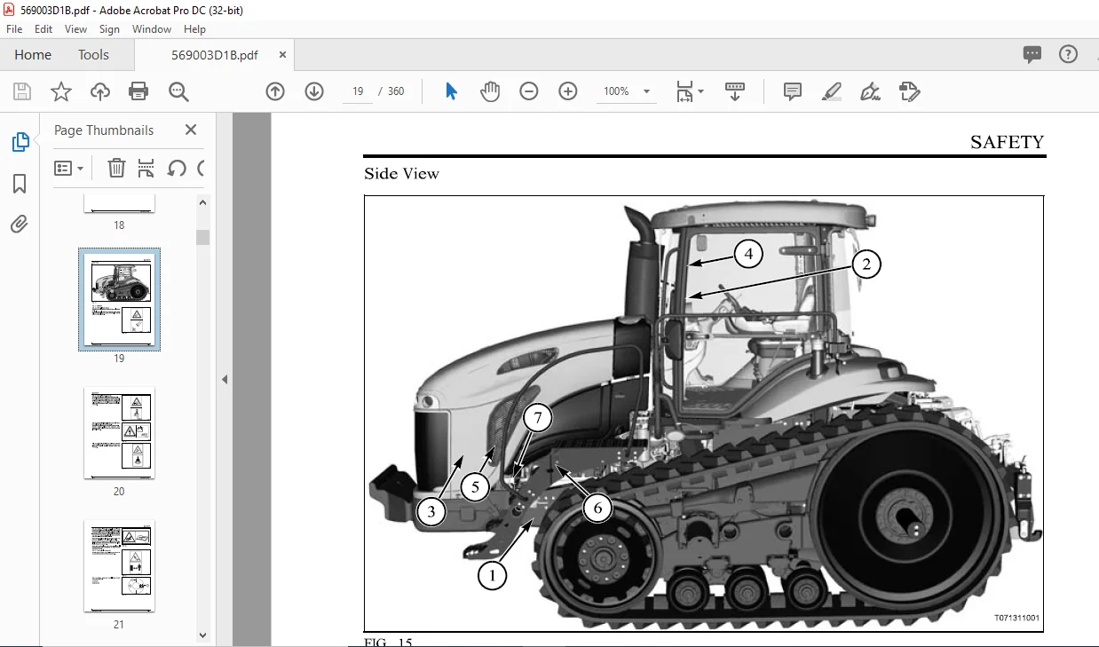This screenshot has width=1099, height=647.
Task: Click the print pages thumbnail icon
Action: [146, 168]
